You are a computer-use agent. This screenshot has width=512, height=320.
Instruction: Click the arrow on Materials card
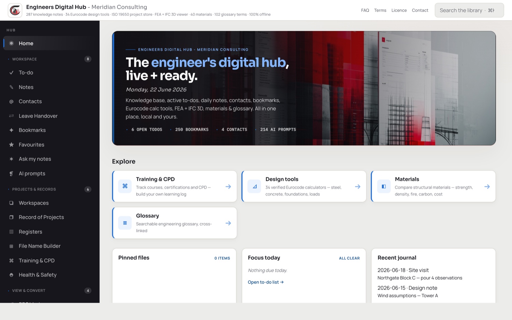coord(487,186)
